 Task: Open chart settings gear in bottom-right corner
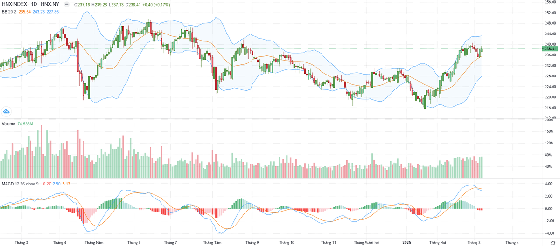(553, 242)
